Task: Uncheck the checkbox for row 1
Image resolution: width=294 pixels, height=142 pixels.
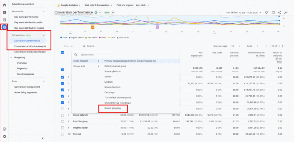Action: pos(63,77)
